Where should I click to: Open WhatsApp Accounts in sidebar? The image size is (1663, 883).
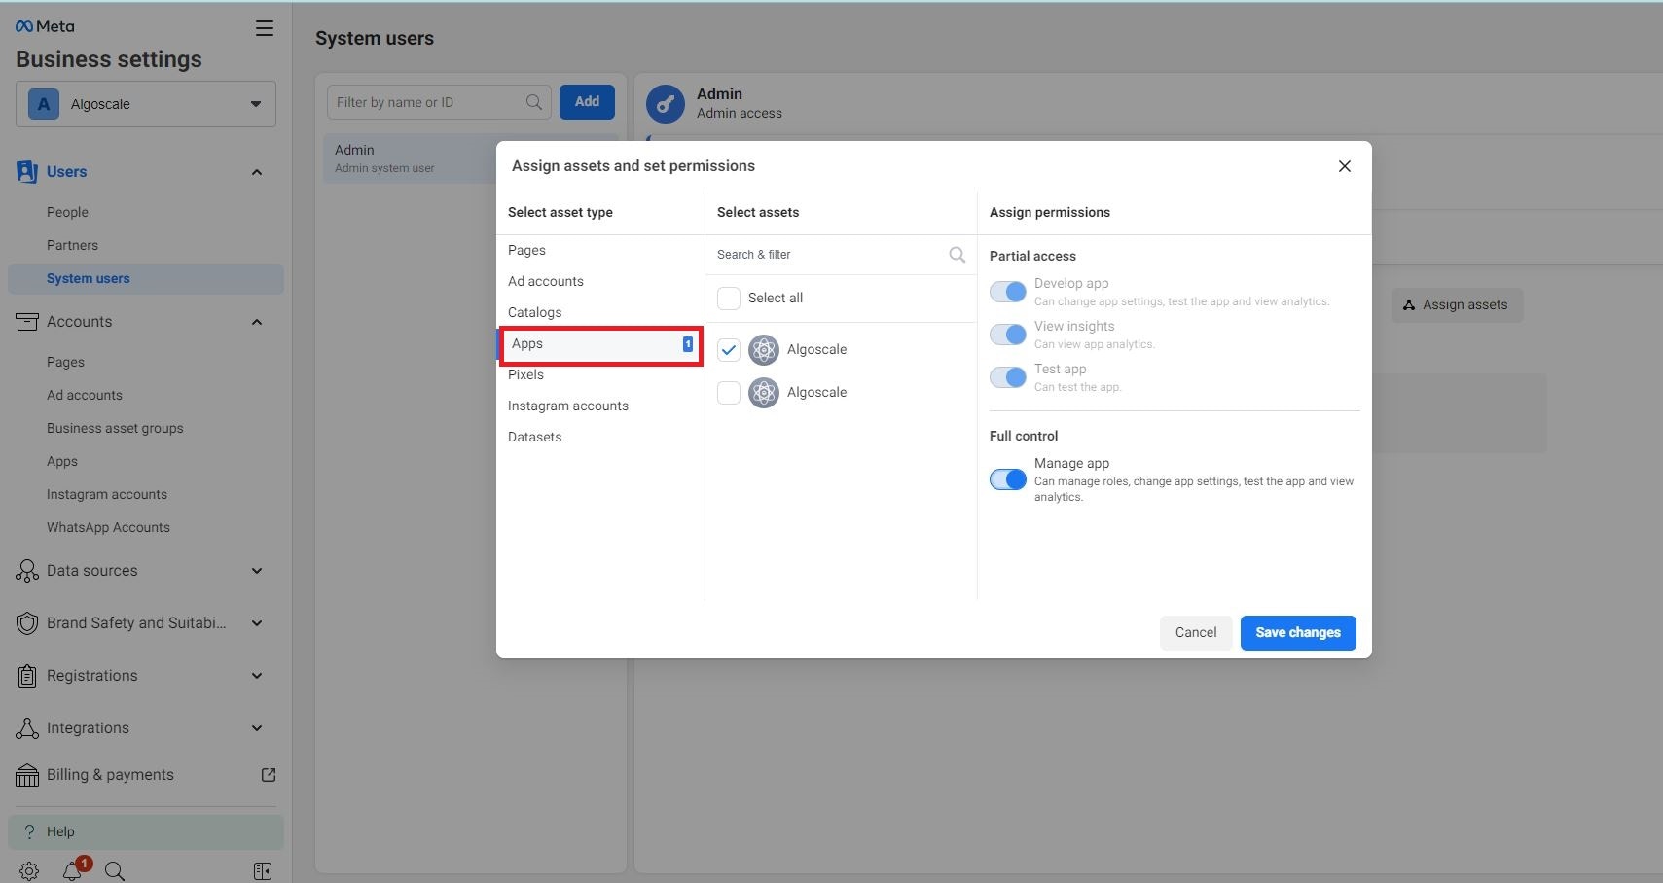click(x=108, y=527)
